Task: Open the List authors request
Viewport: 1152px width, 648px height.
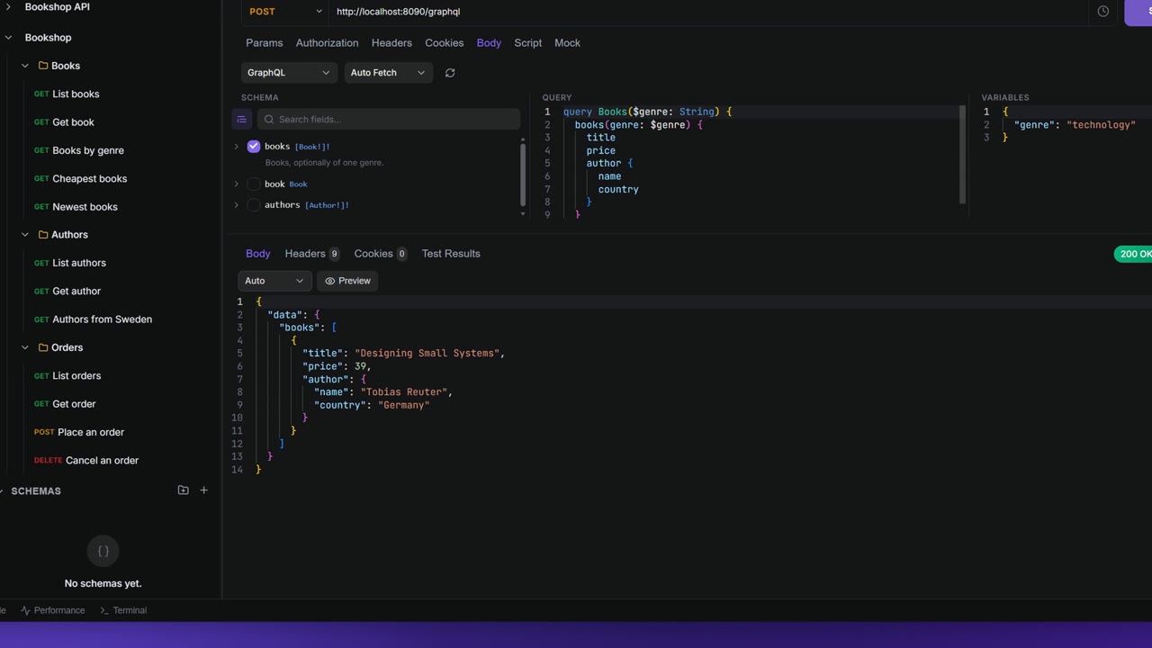Action: pyautogui.click(x=70, y=263)
